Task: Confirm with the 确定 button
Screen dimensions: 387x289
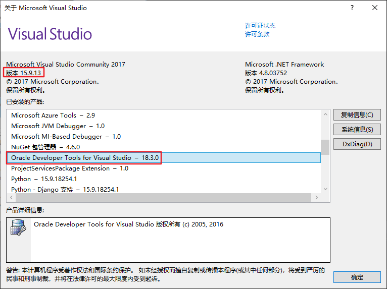Action: [x=357, y=277]
